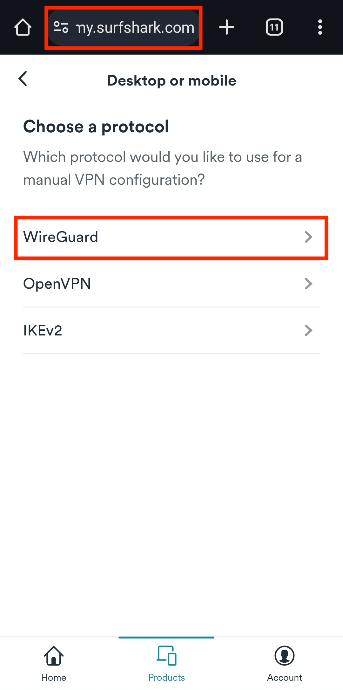Select the WireGuard protocol label

pos(61,237)
